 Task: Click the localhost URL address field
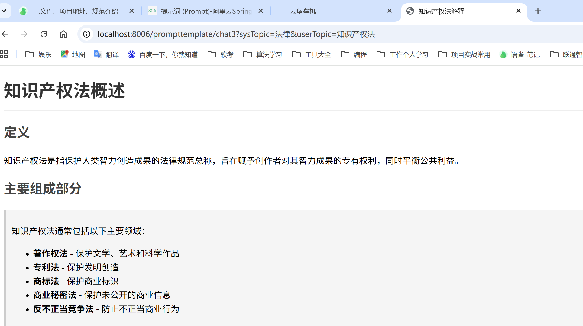[236, 34]
